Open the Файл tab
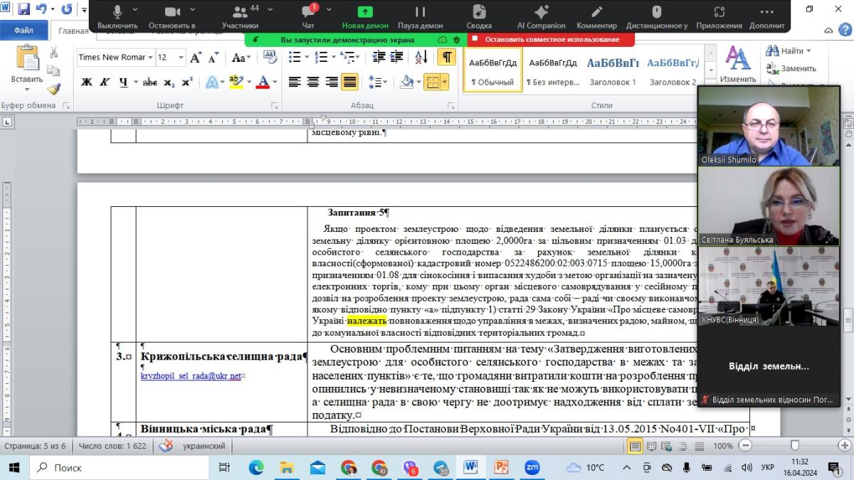This screenshot has width=854, height=480. tap(23, 31)
